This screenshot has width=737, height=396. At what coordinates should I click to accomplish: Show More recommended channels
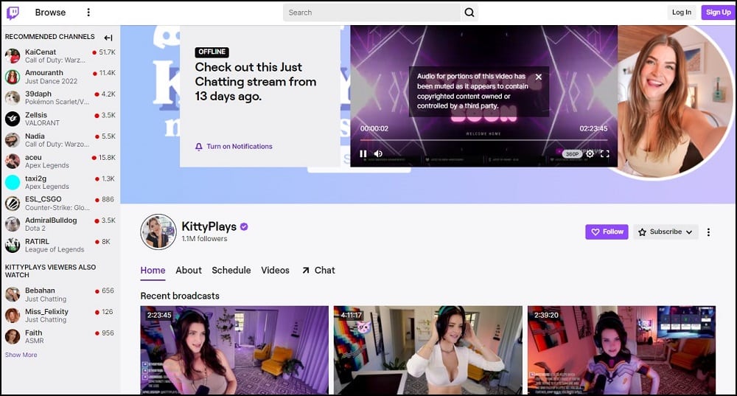pyautogui.click(x=21, y=355)
